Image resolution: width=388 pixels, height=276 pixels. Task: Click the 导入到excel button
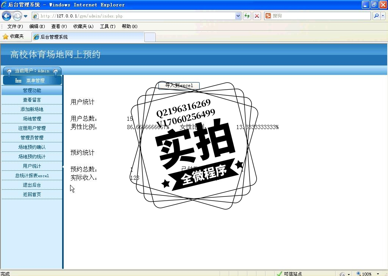coord(179,86)
